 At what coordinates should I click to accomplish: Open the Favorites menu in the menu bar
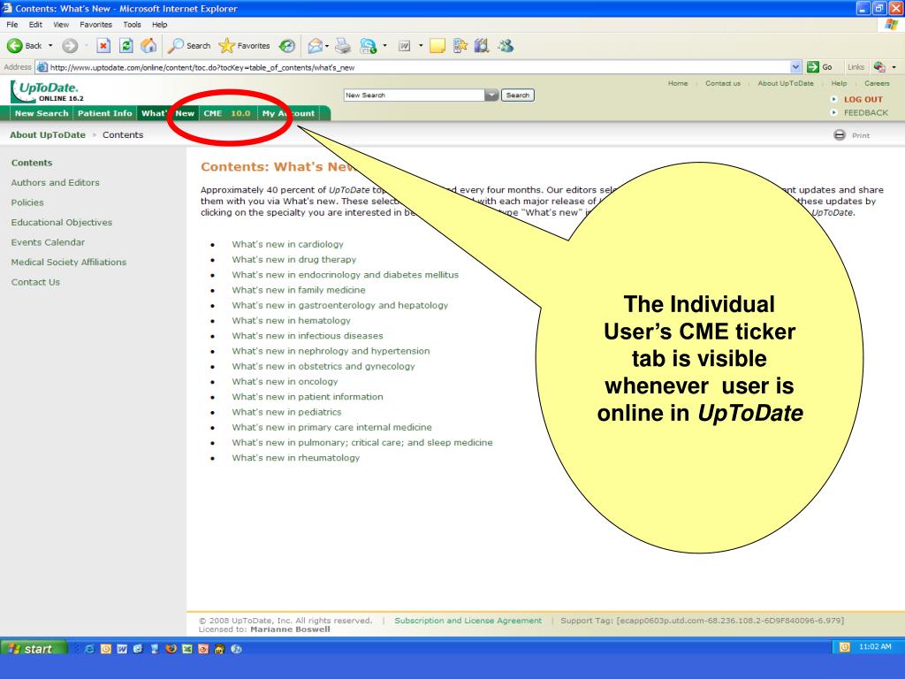click(x=95, y=24)
